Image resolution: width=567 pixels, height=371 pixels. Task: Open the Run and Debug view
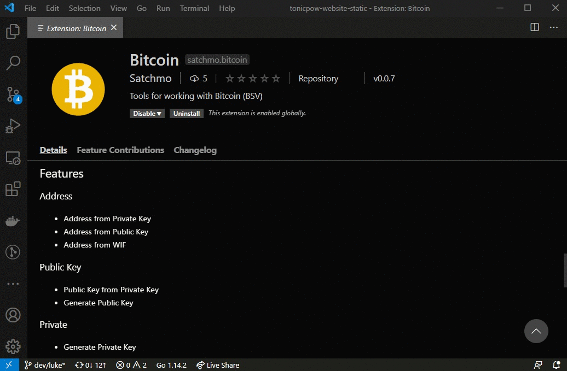tap(13, 126)
